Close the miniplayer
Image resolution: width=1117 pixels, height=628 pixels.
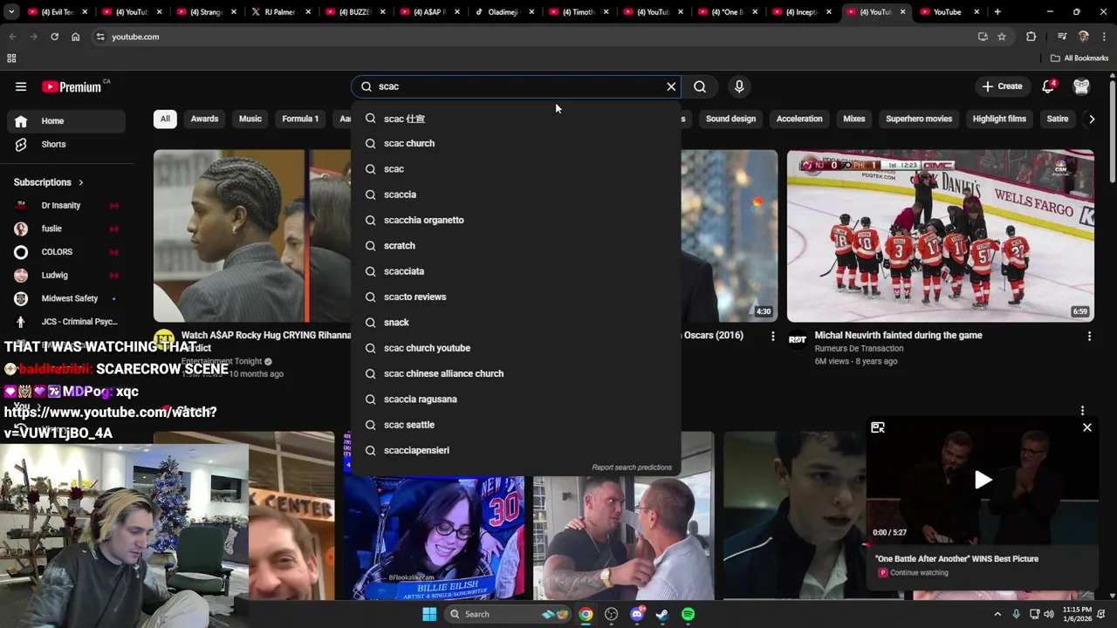pos(1087,427)
